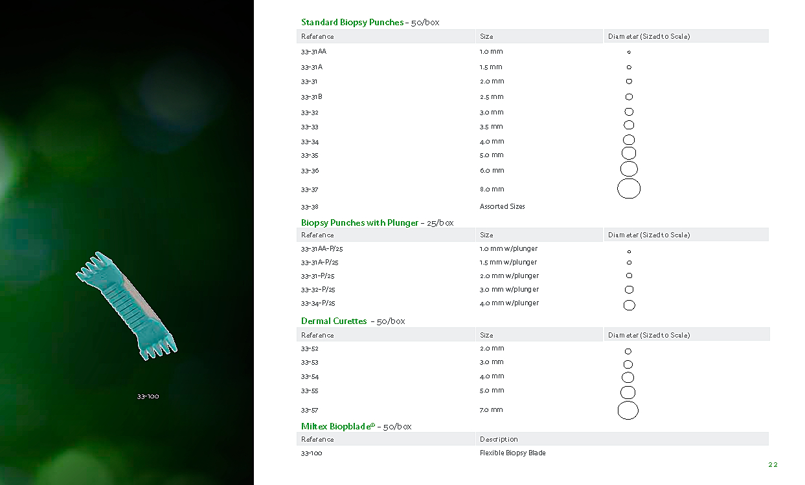Select the Dermal Curettes heading
The image size is (805, 485).
334,321
